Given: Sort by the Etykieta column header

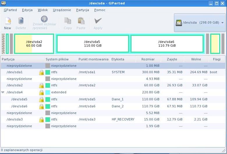Looking at the screenshot, I should [x=123, y=59].
